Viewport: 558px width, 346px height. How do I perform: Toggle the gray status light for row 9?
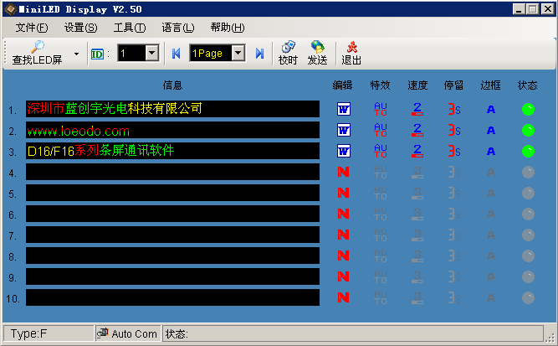pos(528,276)
